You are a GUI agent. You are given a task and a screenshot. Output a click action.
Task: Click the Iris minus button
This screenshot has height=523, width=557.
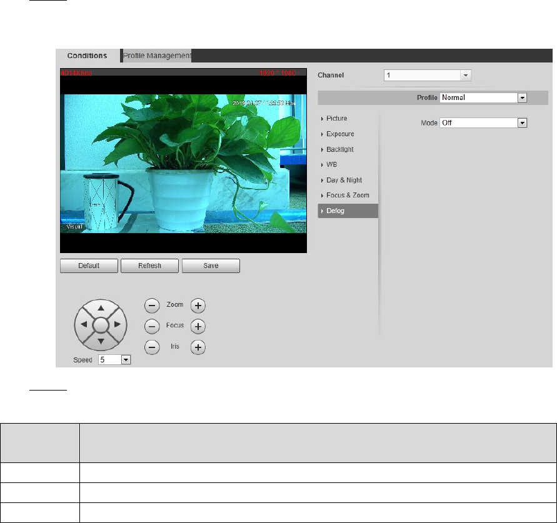152,347
